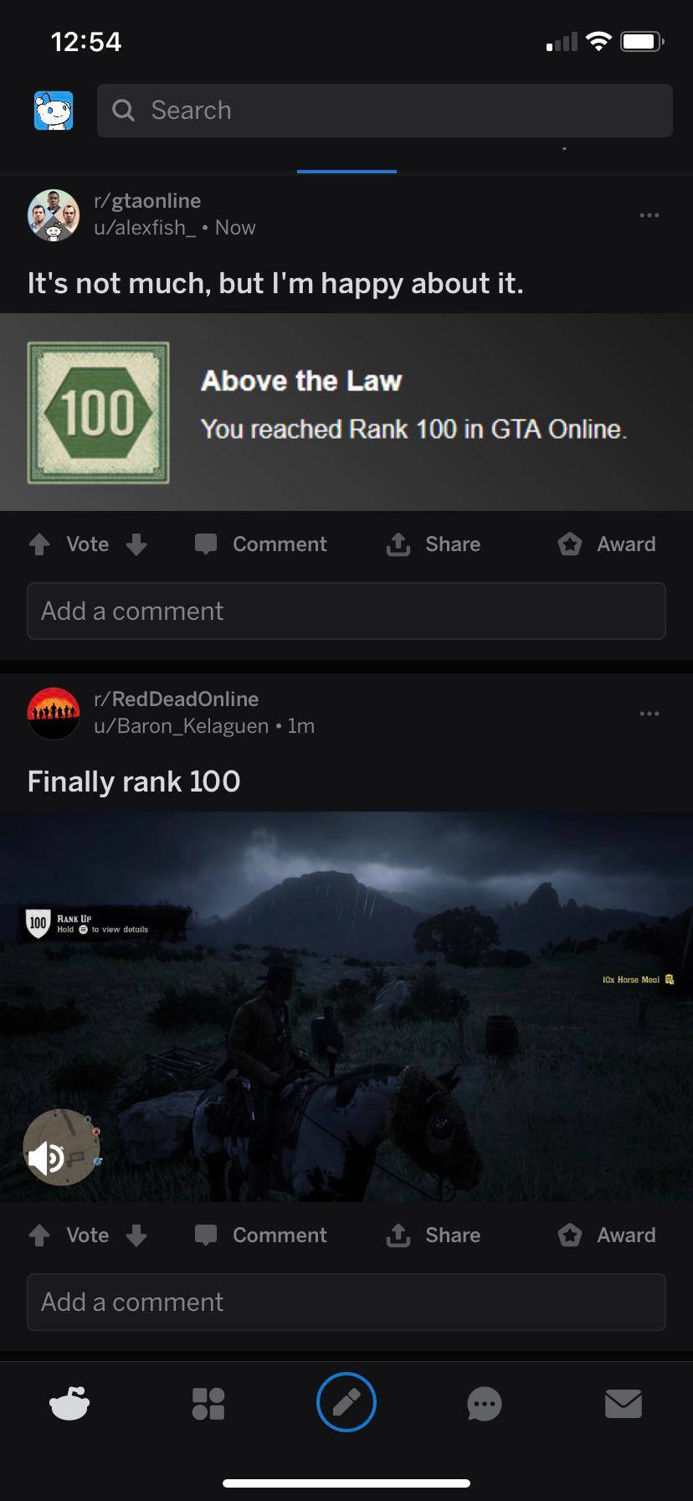Upvote the Finally rank 100 post

coord(39,1235)
